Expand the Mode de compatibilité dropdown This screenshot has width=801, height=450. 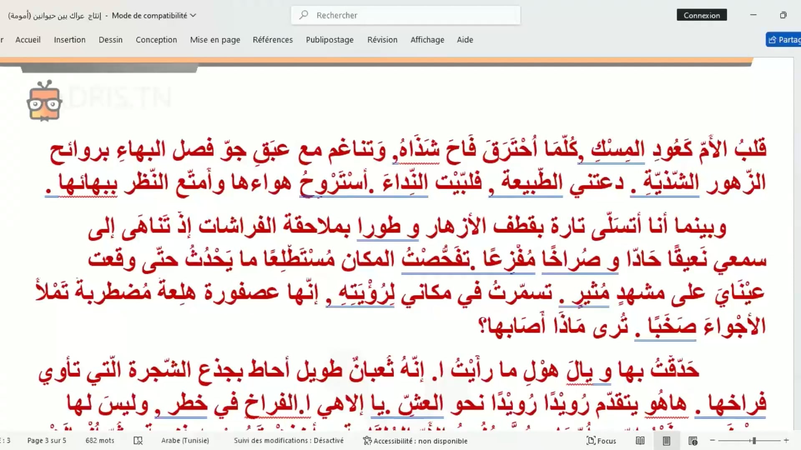[193, 15]
